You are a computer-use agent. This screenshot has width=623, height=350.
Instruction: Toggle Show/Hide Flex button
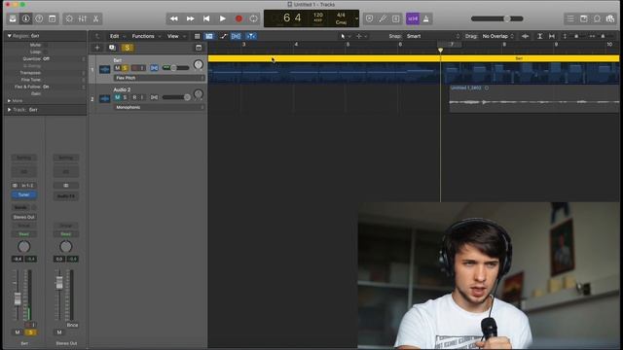click(236, 36)
